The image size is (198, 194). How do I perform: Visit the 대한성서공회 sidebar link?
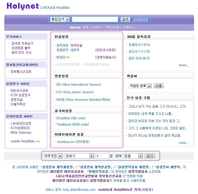[19, 90]
